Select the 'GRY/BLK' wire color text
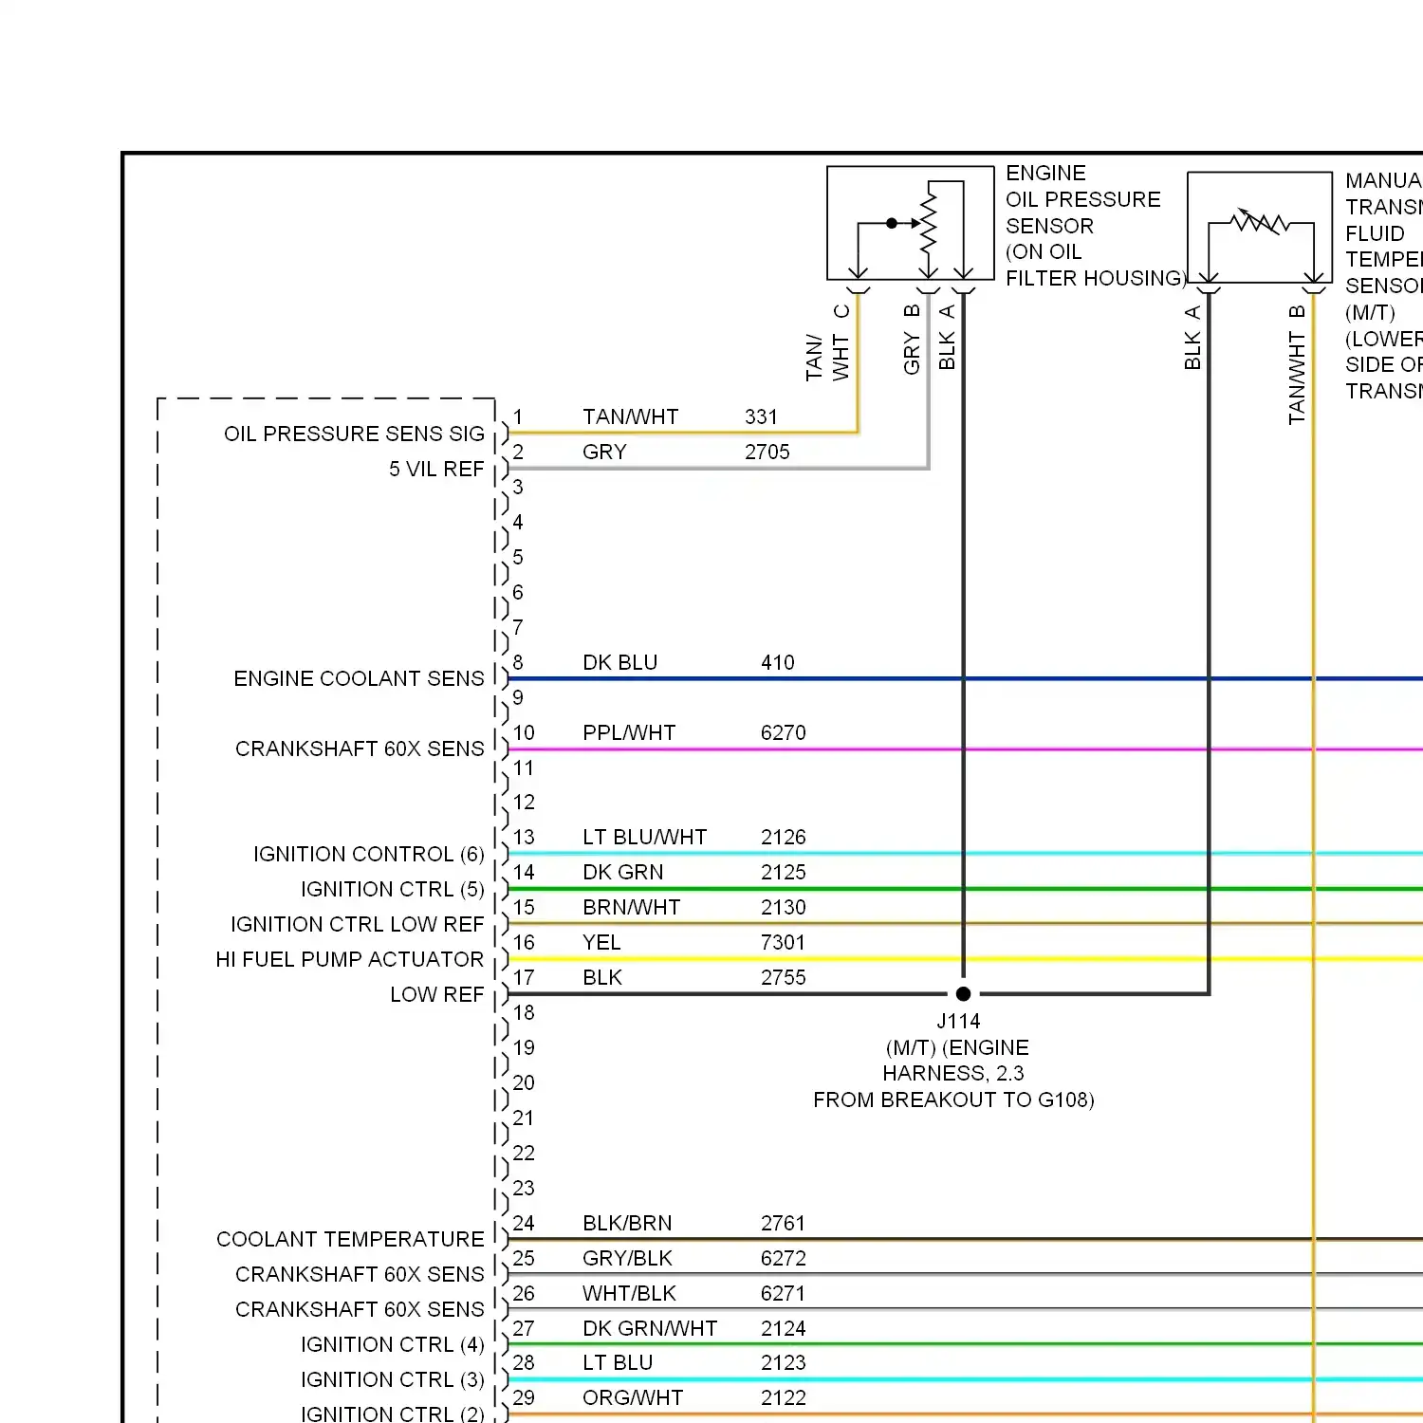1423x1423 pixels. pos(627,1258)
